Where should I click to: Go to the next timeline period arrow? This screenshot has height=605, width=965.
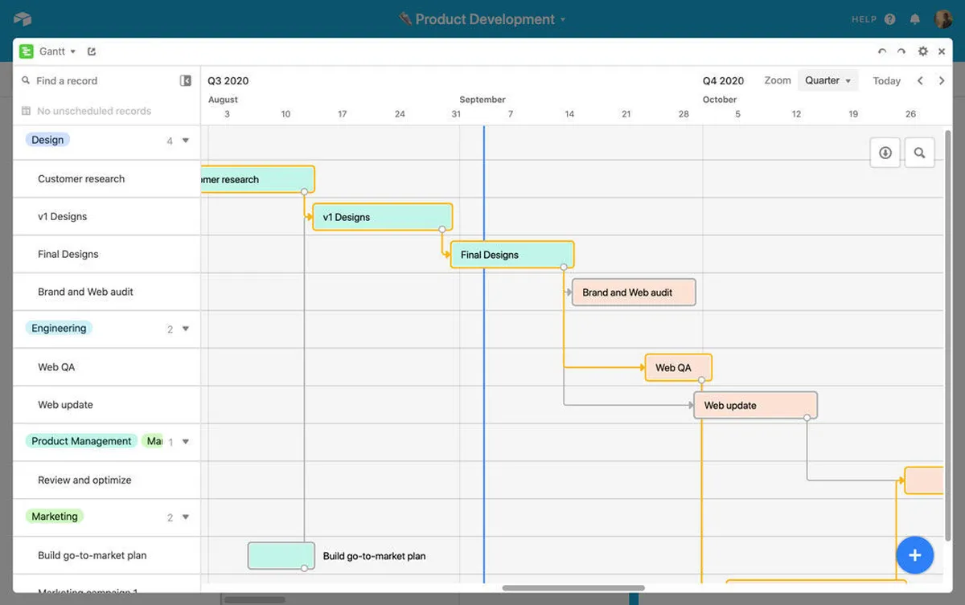[x=942, y=80]
